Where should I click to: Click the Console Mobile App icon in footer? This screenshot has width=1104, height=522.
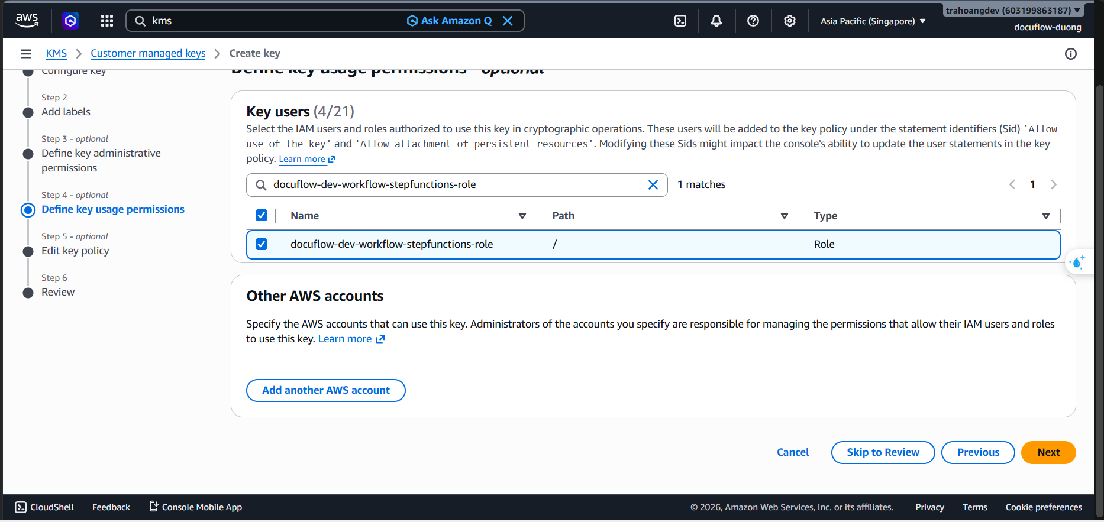154,507
